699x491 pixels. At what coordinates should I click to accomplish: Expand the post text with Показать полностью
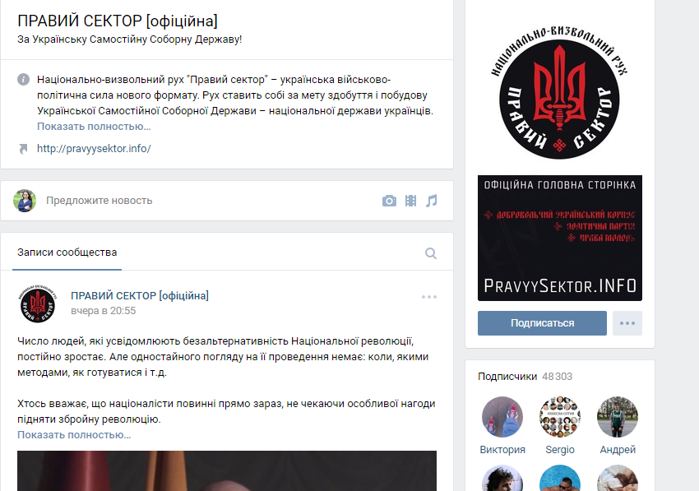tap(74, 435)
